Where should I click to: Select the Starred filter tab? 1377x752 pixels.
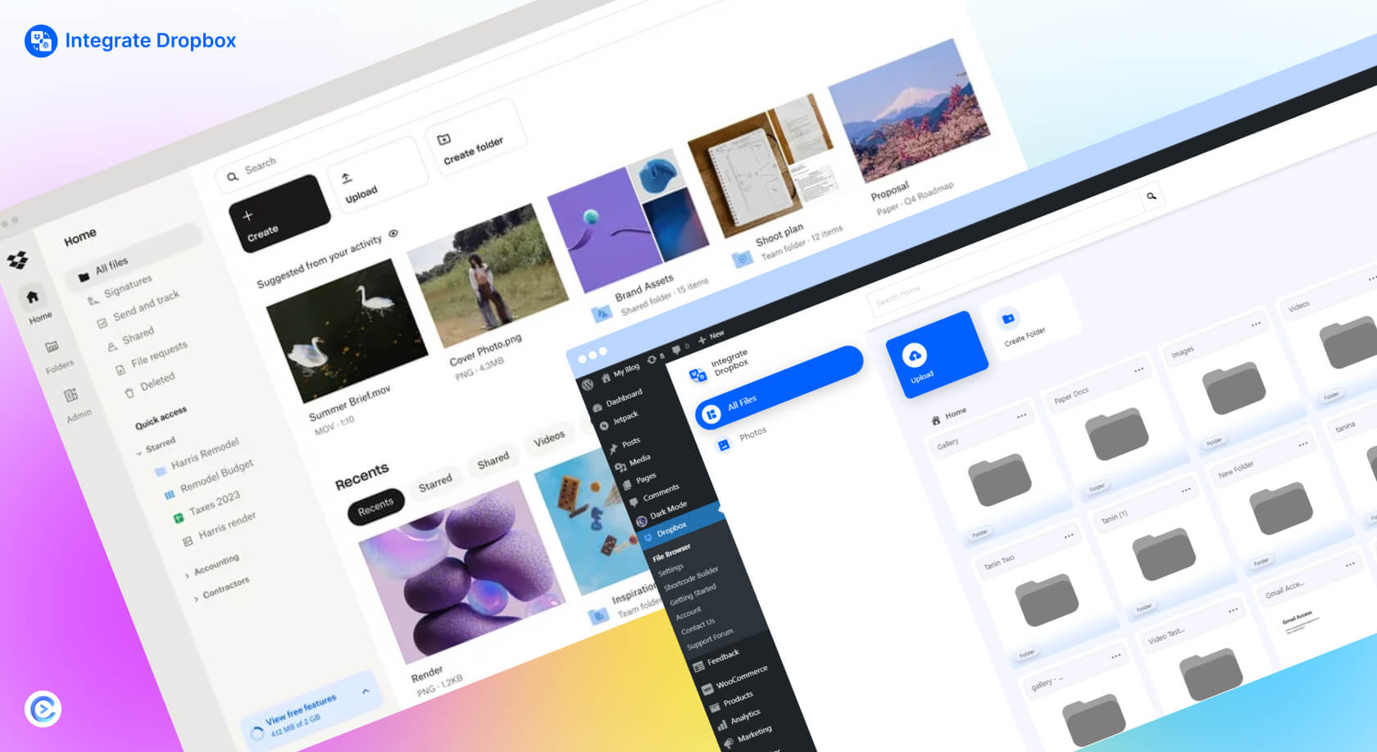(435, 483)
